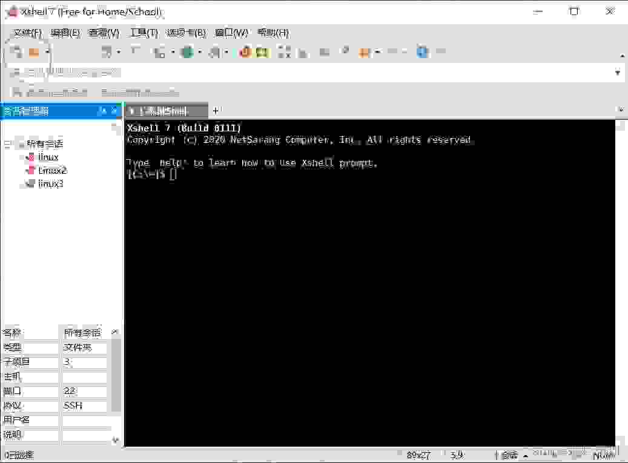Open the address bar history dropdown
Viewport: 628px width, 463px height.
coord(617,73)
